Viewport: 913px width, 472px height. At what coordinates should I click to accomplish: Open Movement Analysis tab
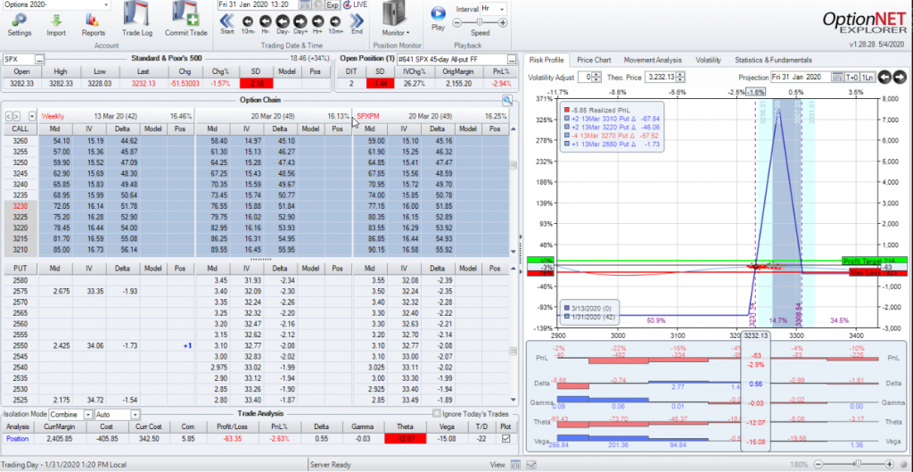652,60
